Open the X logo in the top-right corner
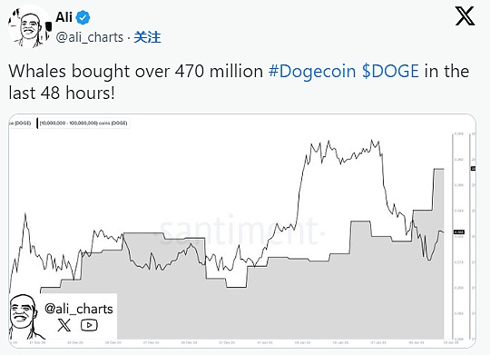Image resolution: width=490 pixels, height=355 pixels. 465,16
